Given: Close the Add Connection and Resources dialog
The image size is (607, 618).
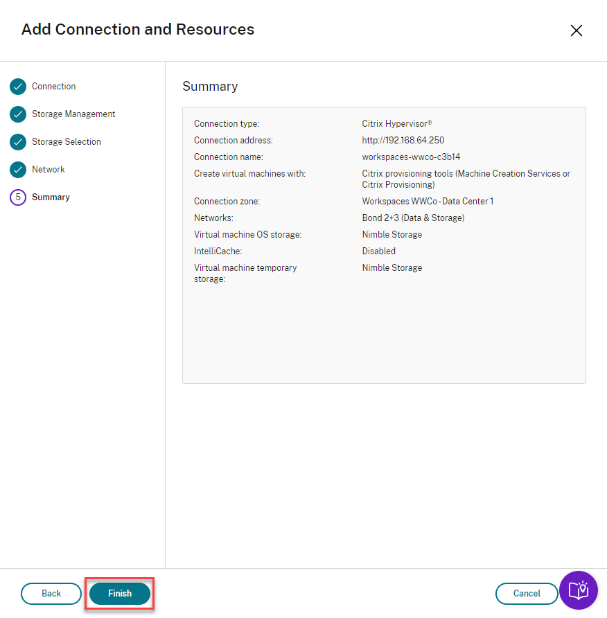Looking at the screenshot, I should [576, 30].
